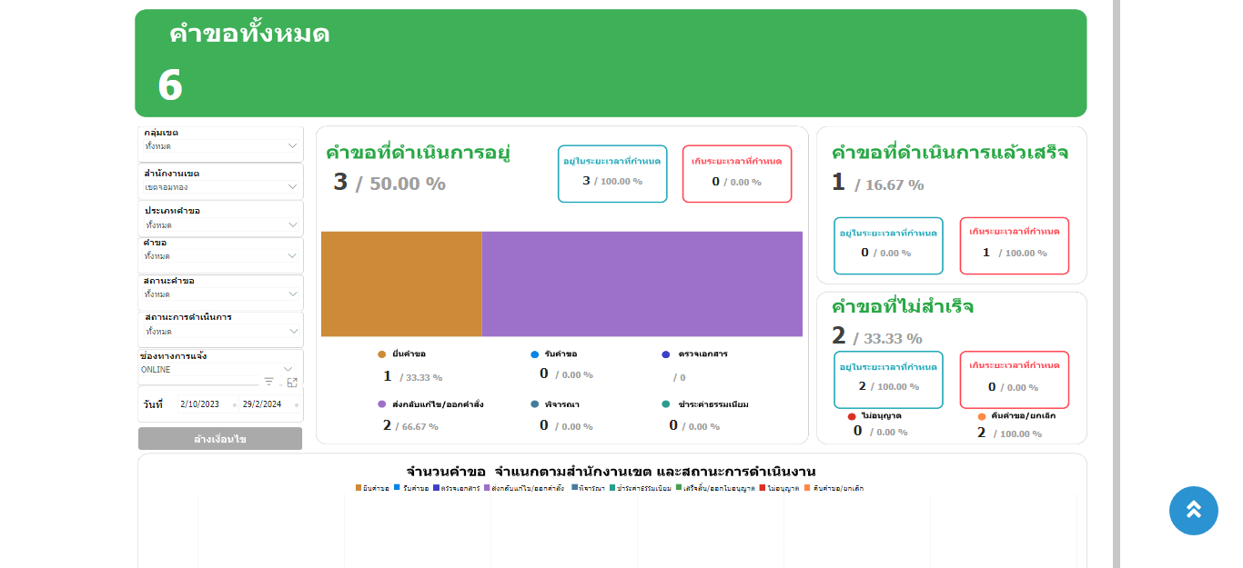Click the purple ส่งกลับแก้ไข/ออกคำสั่ง status dot
This screenshot has width=1243, height=568.
coord(382,404)
